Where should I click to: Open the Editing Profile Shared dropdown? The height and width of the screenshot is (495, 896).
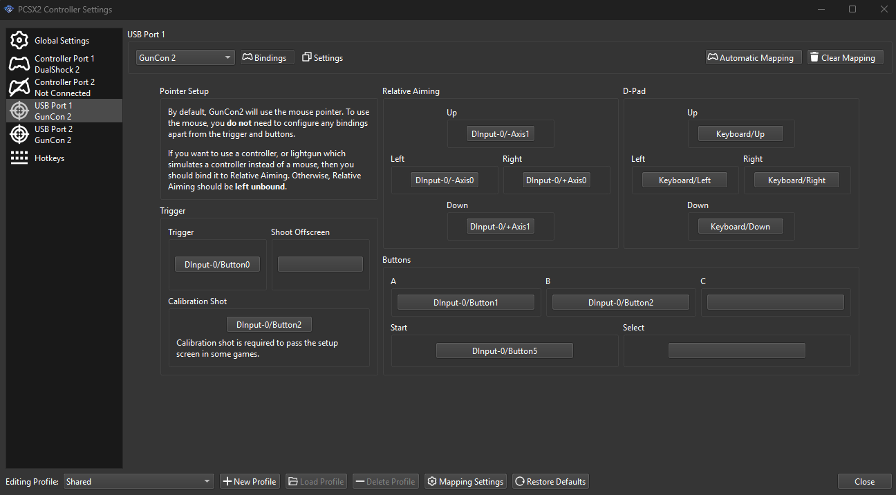[x=139, y=482]
